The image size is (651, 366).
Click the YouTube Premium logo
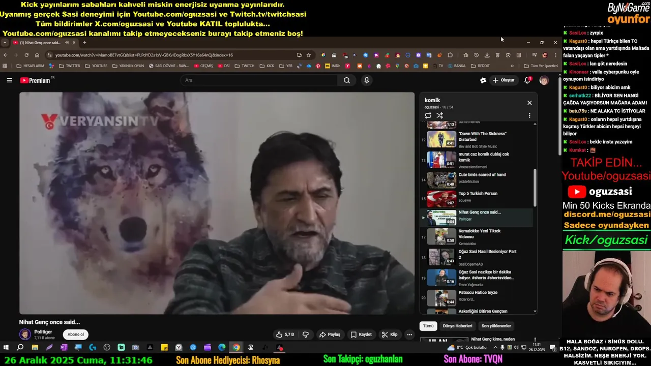[36, 80]
